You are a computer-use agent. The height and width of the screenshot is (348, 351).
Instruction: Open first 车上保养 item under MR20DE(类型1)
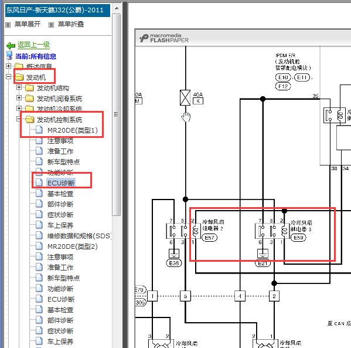tap(60, 225)
